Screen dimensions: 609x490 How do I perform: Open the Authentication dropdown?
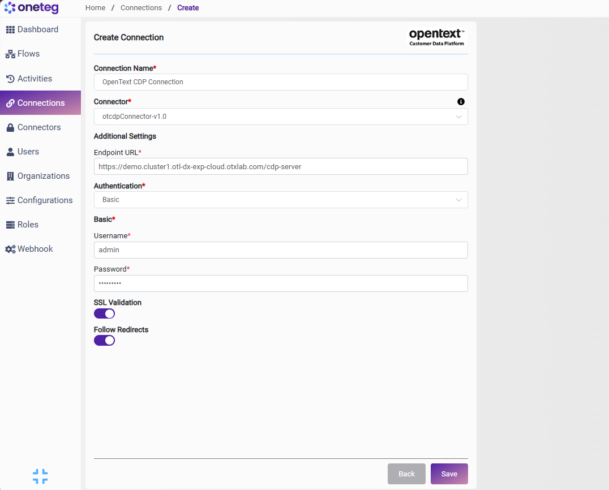click(x=281, y=200)
